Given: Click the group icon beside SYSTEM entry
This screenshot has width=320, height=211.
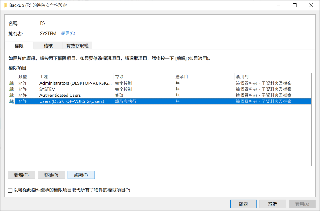Looking at the screenshot, I should click(12, 89).
